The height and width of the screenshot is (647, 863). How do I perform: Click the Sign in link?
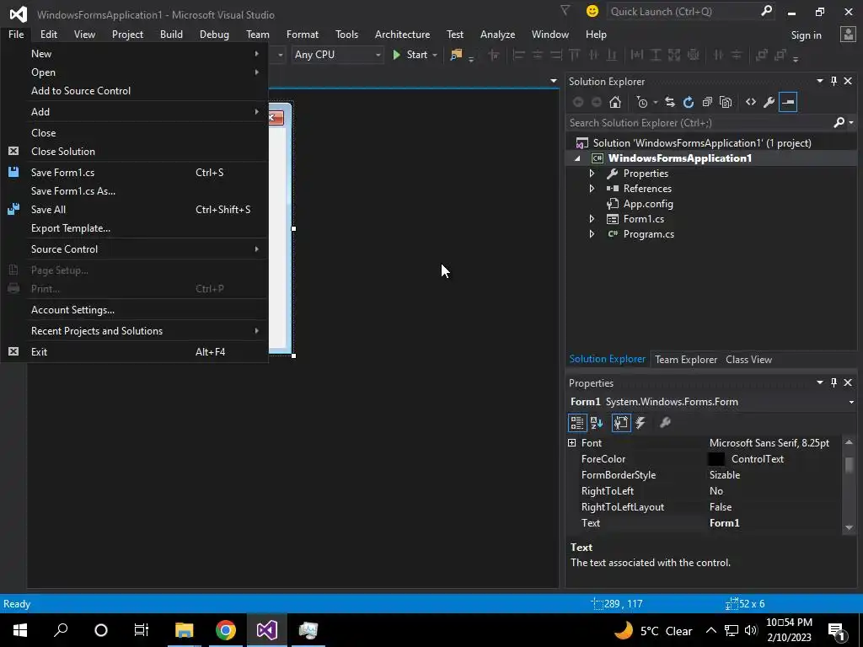pos(806,35)
